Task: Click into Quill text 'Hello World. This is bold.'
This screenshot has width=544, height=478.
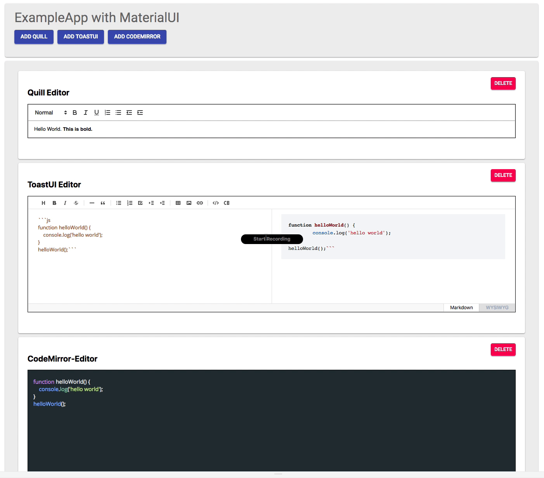Action: (x=63, y=129)
